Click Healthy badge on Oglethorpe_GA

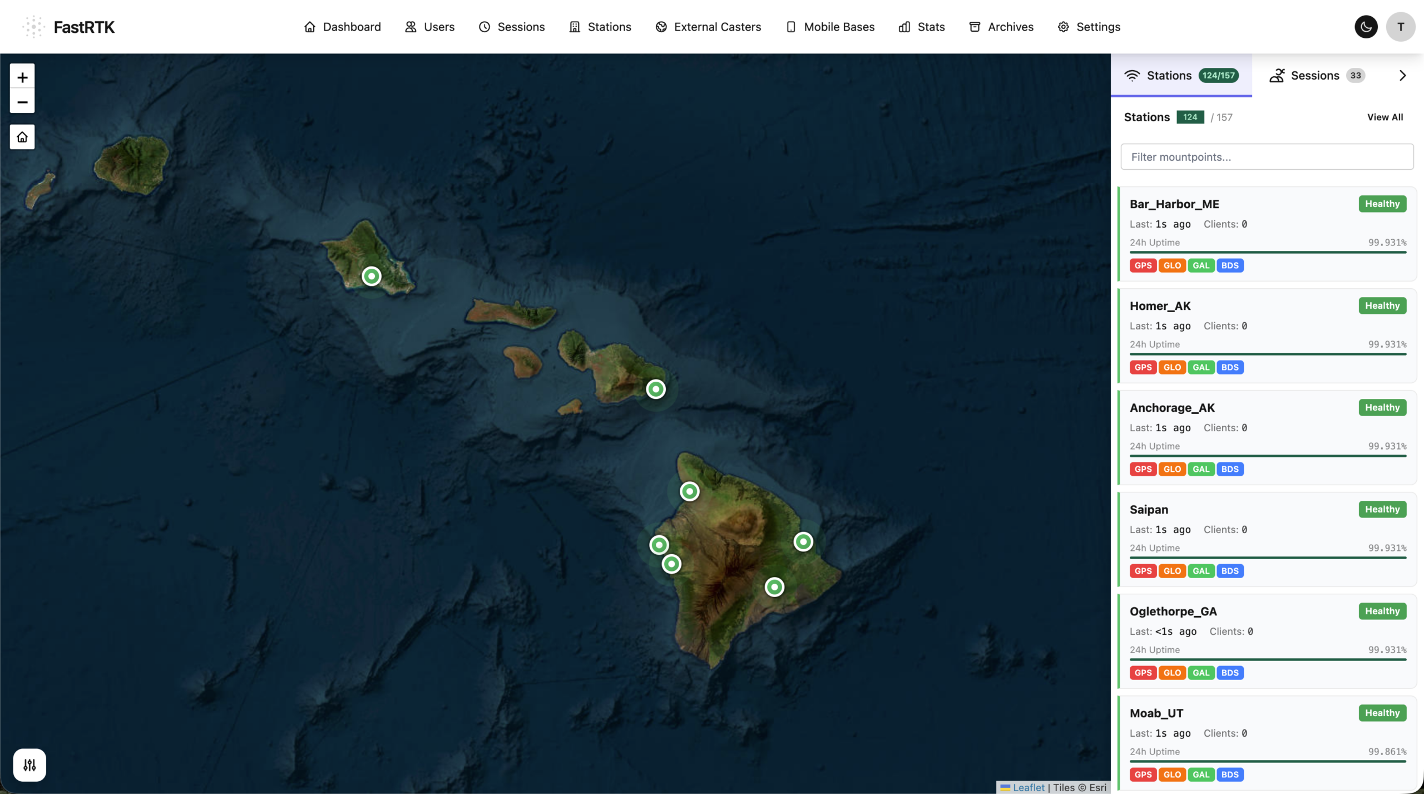(x=1382, y=611)
